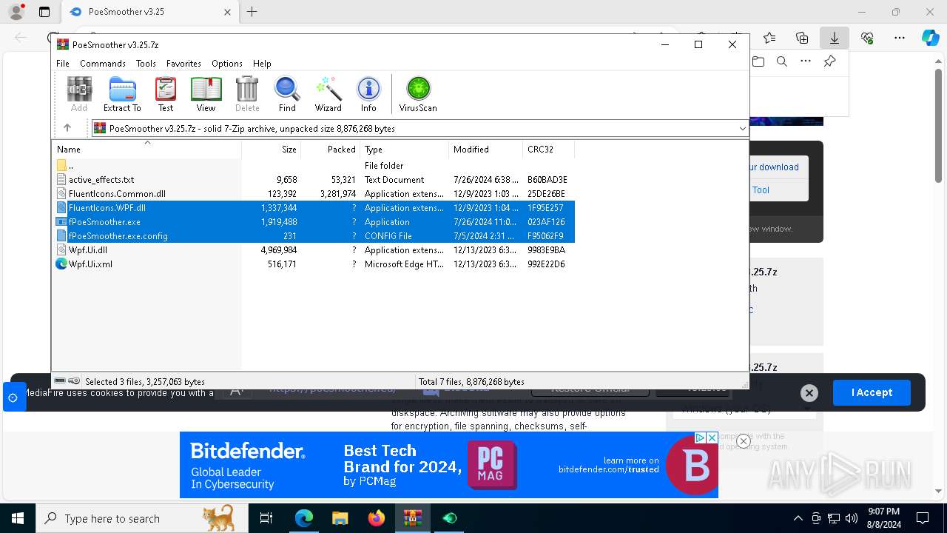Sort files by Size column
The height and width of the screenshot is (533, 947).
point(272,150)
